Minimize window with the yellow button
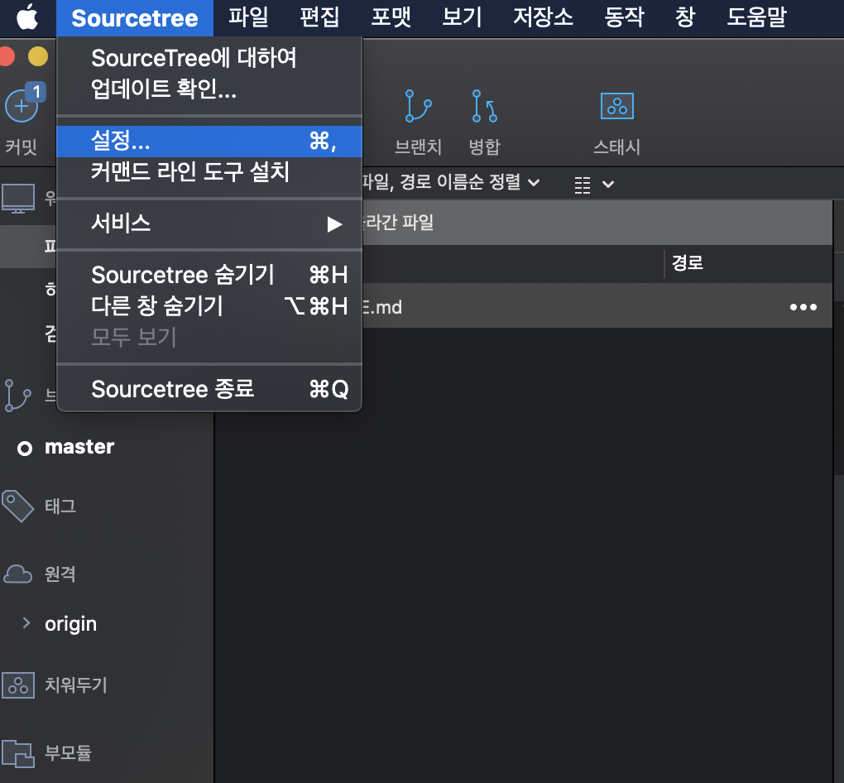The height and width of the screenshot is (783, 844). [x=38, y=56]
